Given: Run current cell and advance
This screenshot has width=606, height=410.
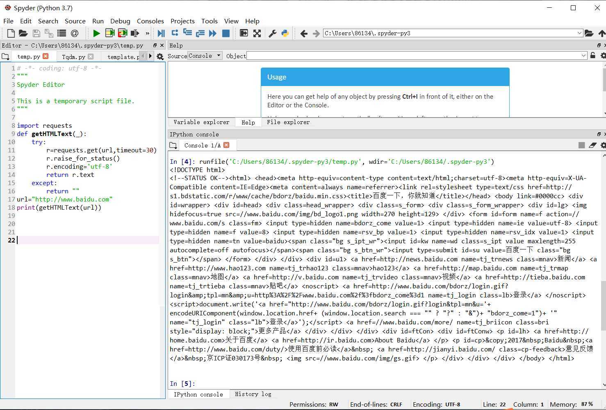Looking at the screenshot, I should click(x=122, y=33).
